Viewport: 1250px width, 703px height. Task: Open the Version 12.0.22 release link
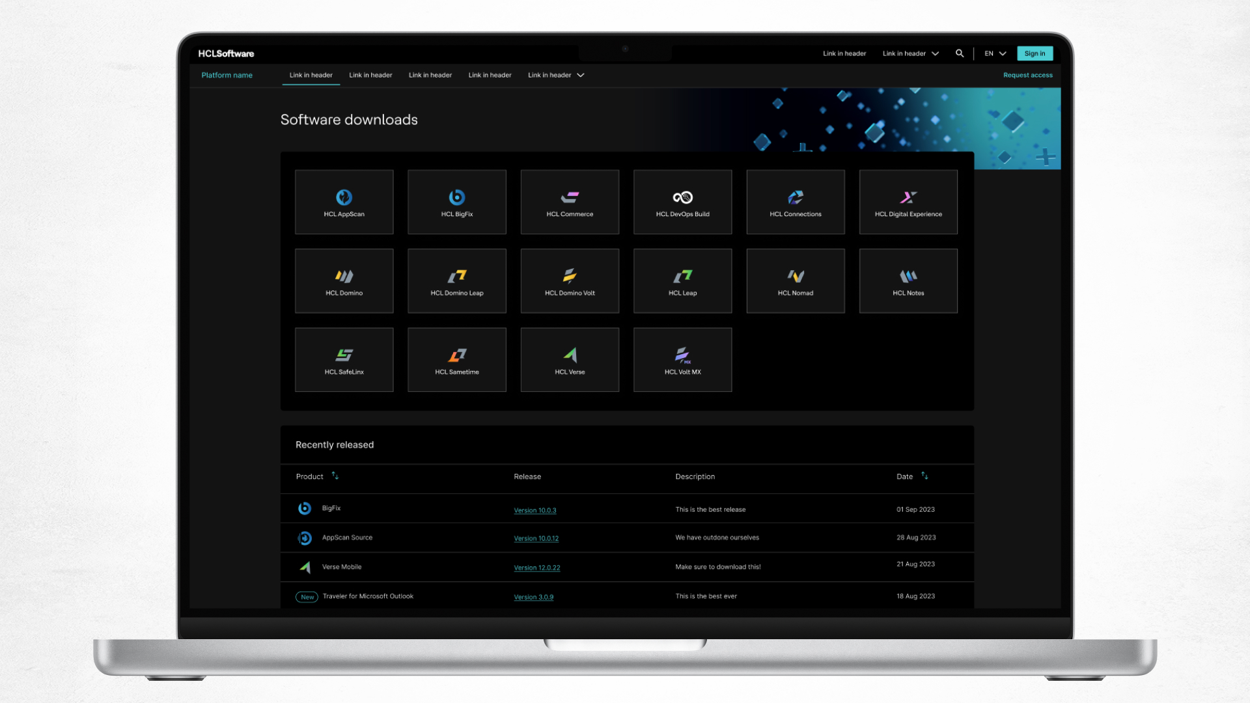(x=537, y=568)
